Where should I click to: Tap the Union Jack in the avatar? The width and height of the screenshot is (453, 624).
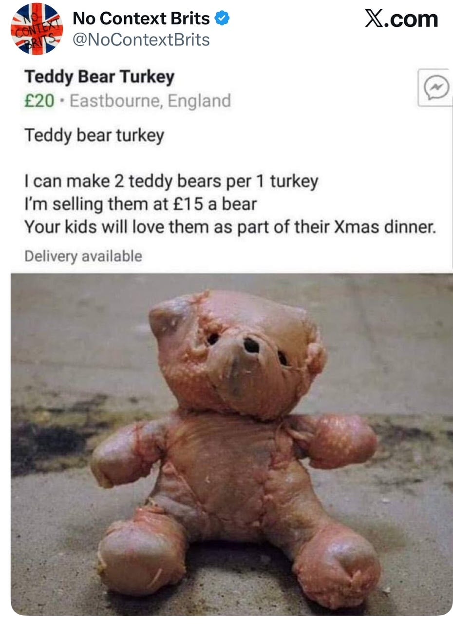37,28
